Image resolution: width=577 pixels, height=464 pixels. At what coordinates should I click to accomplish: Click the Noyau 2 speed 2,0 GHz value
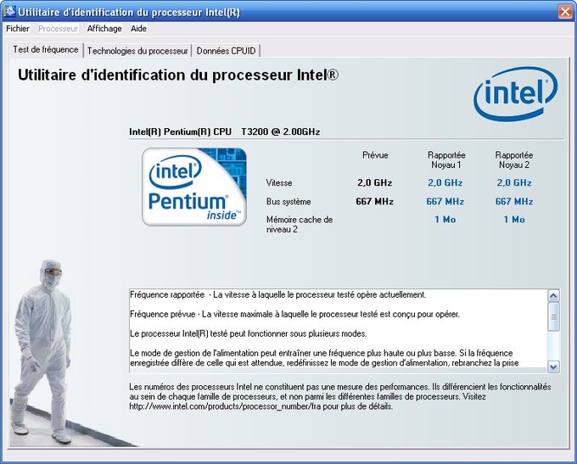[x=514, y=182]
